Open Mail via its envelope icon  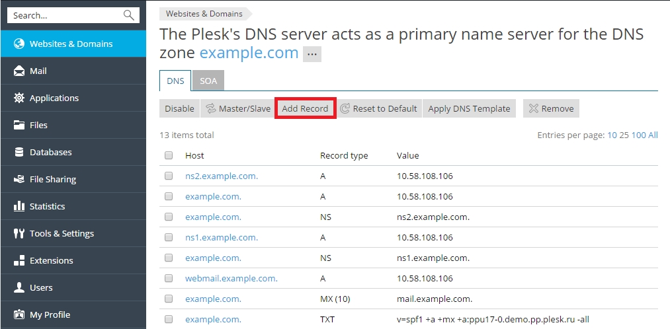pos(19,71)
